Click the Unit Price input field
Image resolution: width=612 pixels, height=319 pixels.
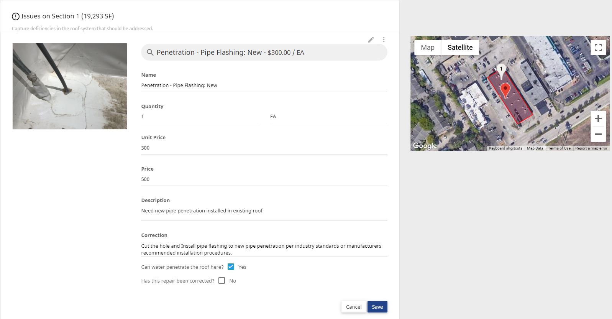[264, 148]
